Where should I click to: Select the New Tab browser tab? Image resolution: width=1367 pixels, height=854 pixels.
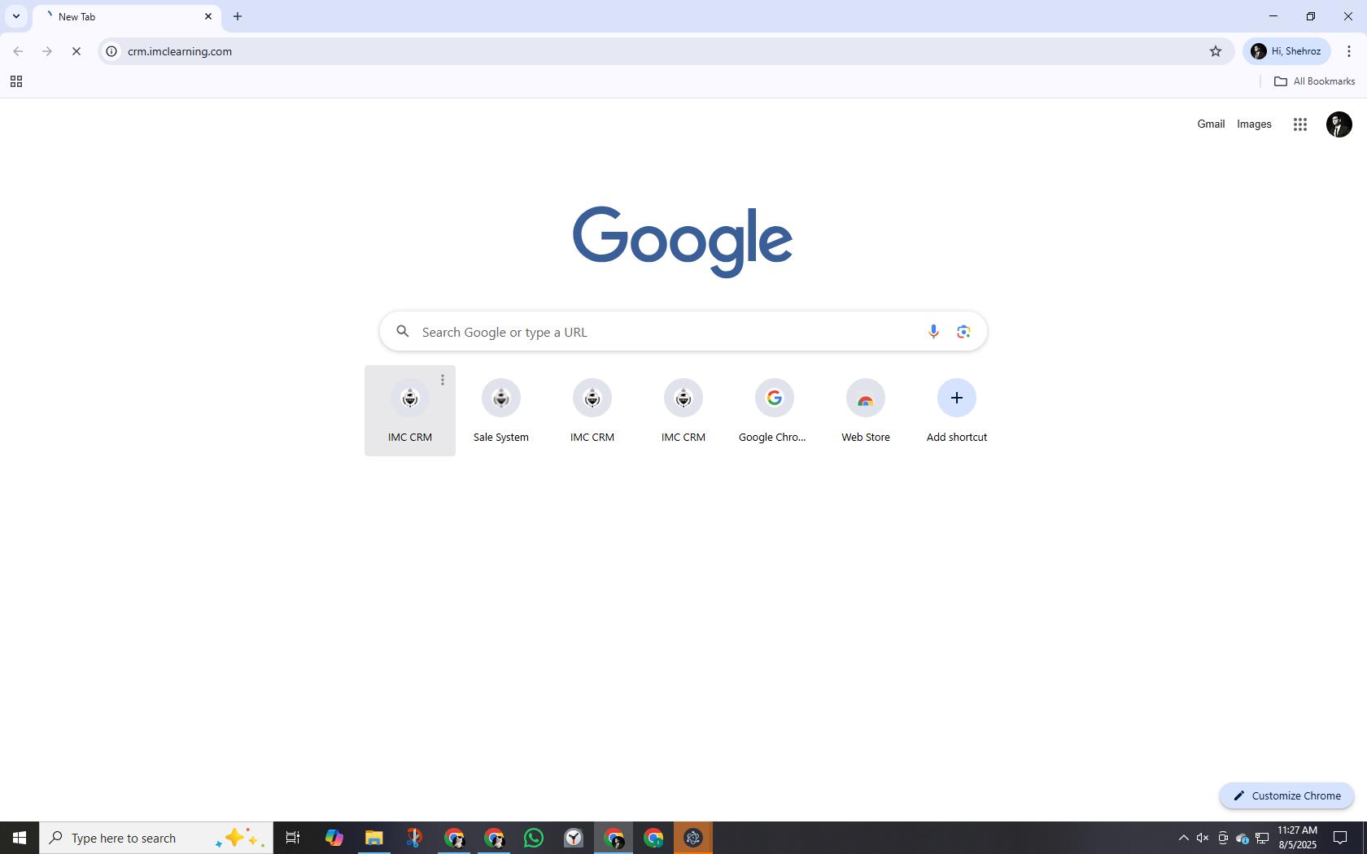(x=126, y=17)
